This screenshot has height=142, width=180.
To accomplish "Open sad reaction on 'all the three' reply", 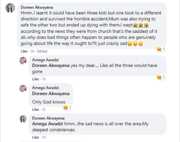I will (x=161, y=77).
